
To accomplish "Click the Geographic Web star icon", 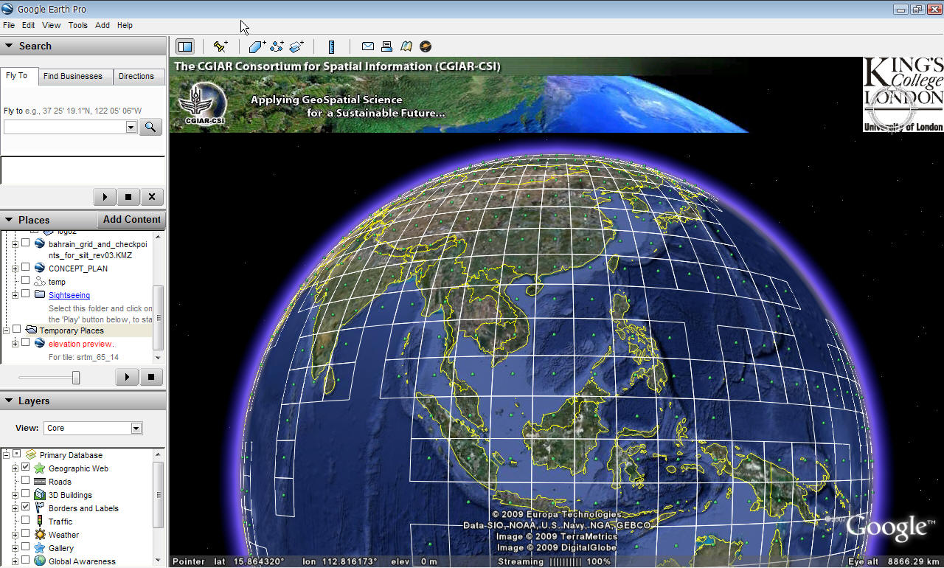I will 40,468.
